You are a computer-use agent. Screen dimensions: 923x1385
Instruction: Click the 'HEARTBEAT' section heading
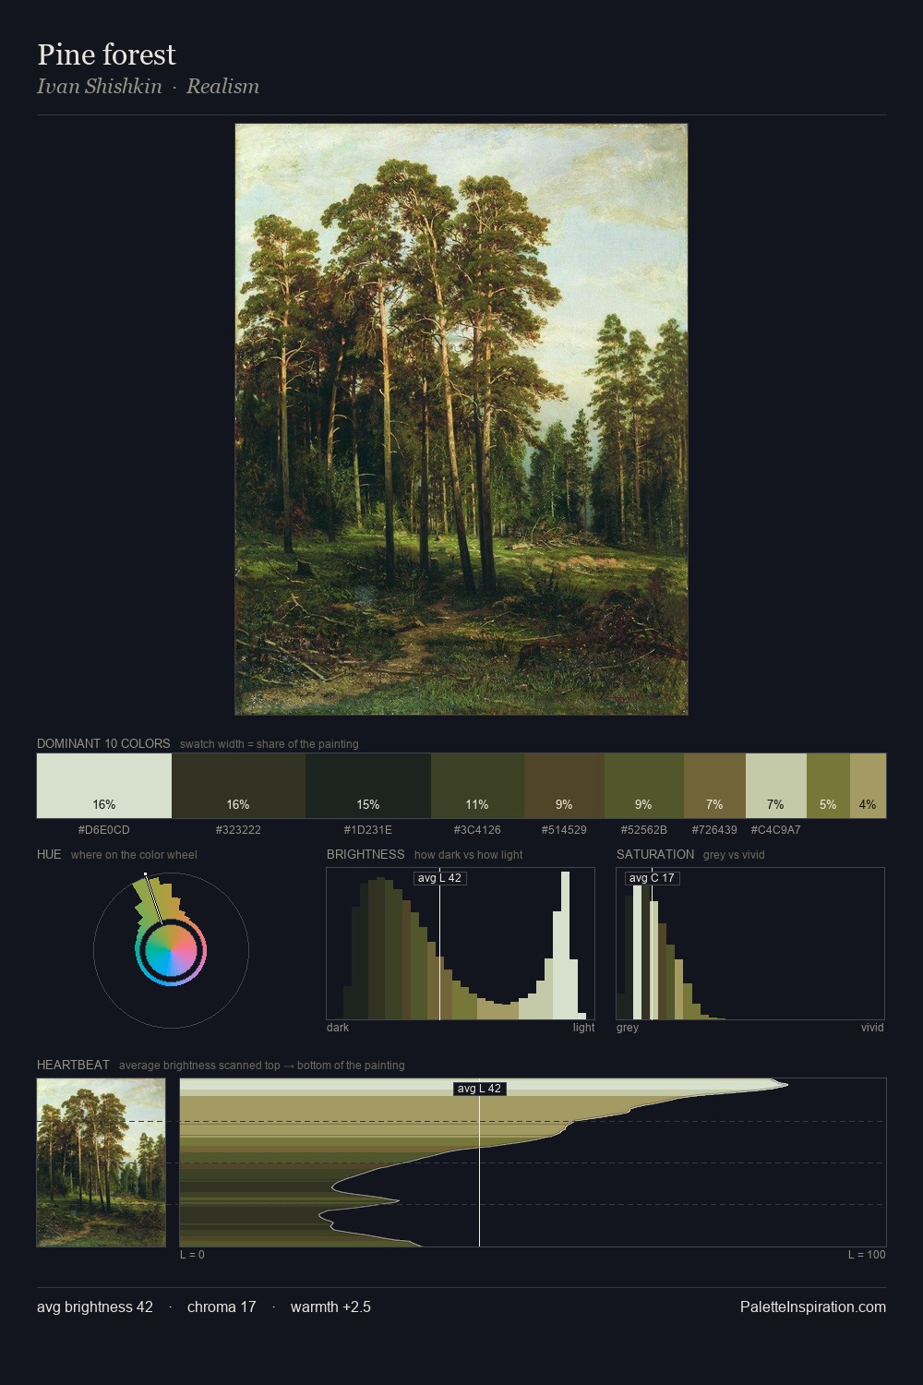[73, 1065]
